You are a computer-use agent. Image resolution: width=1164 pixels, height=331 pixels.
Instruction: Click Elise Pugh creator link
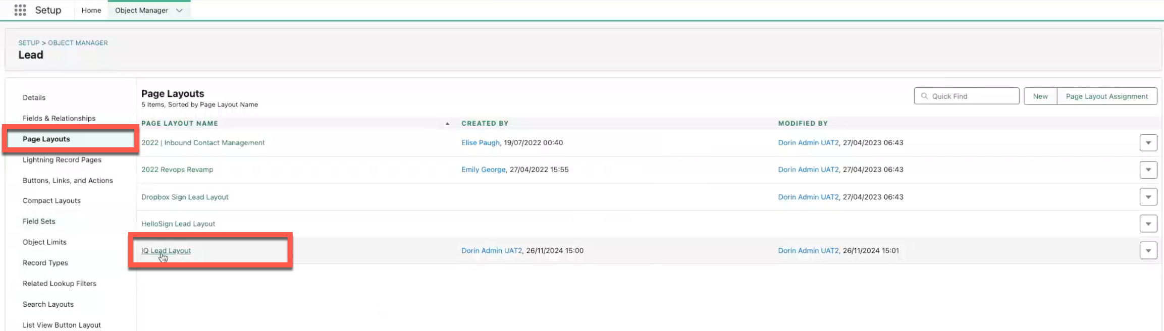tap(480, 143)
